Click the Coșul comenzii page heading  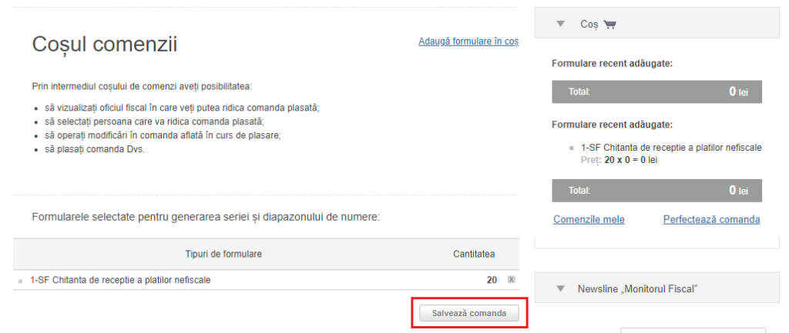coord(105,45)
